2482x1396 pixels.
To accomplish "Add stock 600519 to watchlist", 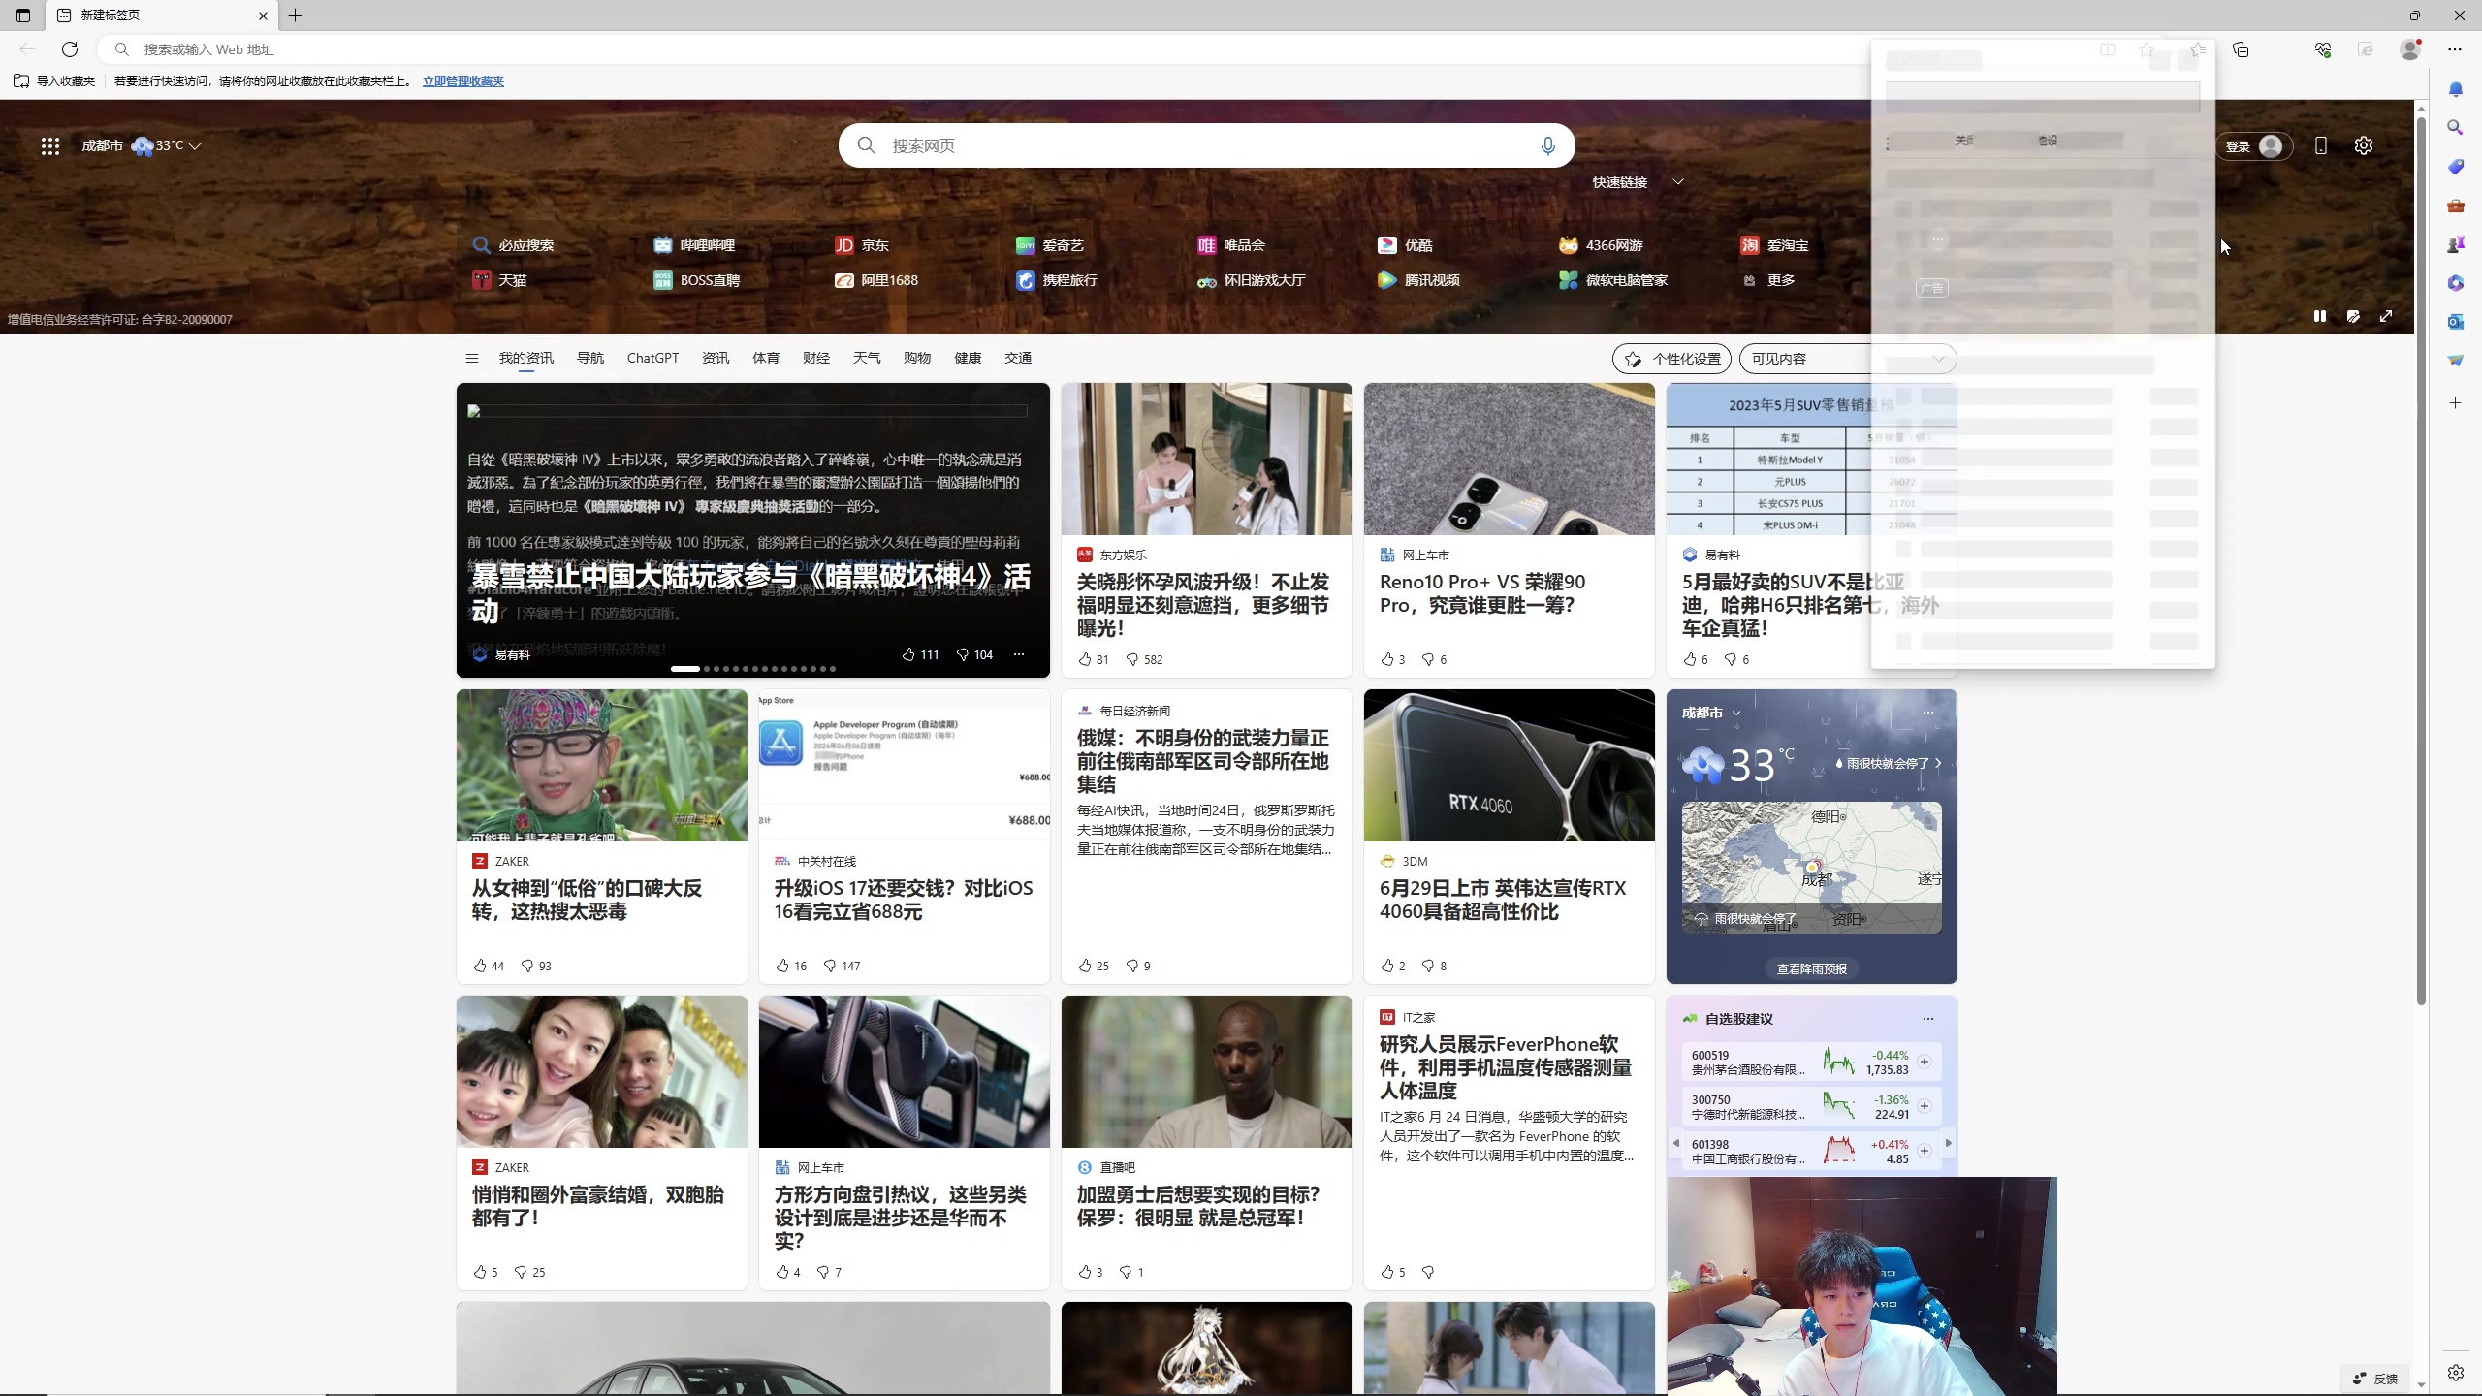I will tap(1925, 1062).
